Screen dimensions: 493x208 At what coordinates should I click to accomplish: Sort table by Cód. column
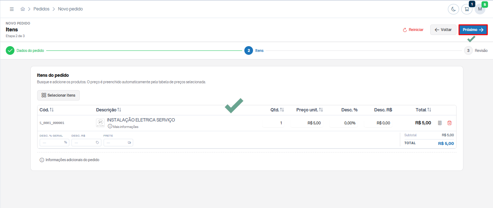click(47, 110)
